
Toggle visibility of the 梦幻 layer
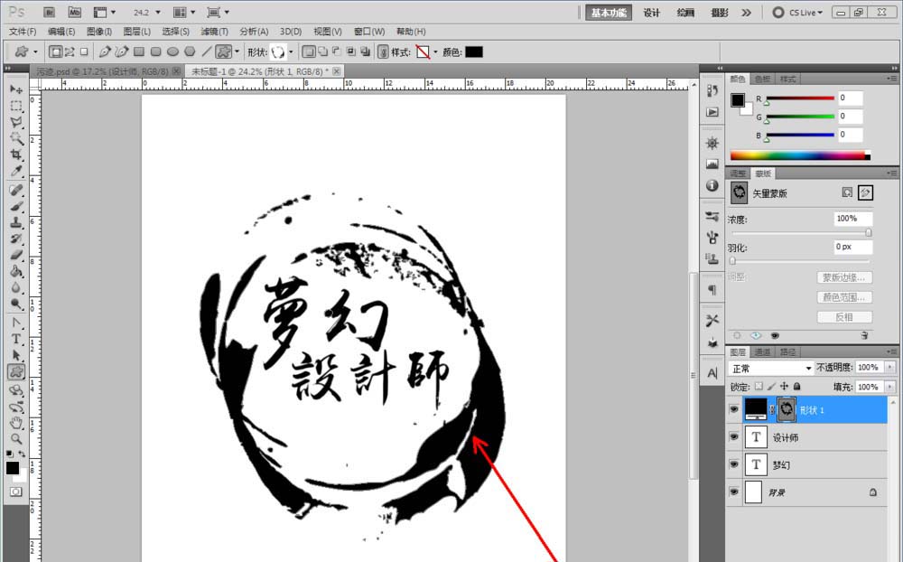734,464
